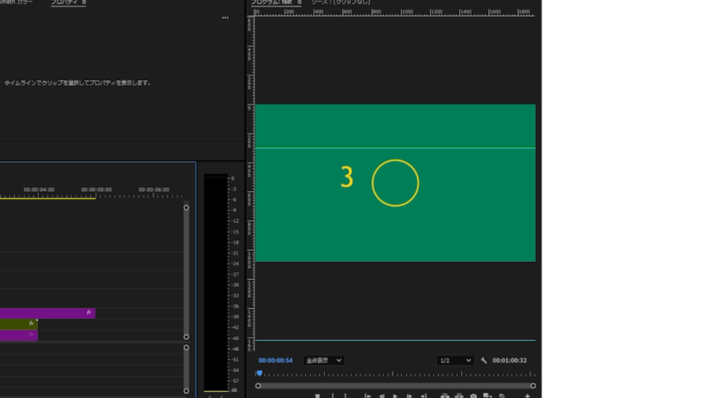This screenshot has height=398, width=708.
Task: Switch to the プロパティ tab
Action: [64, 2]
